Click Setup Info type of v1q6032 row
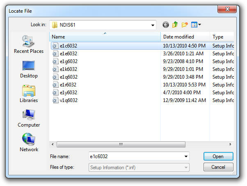 click(223, 100)
